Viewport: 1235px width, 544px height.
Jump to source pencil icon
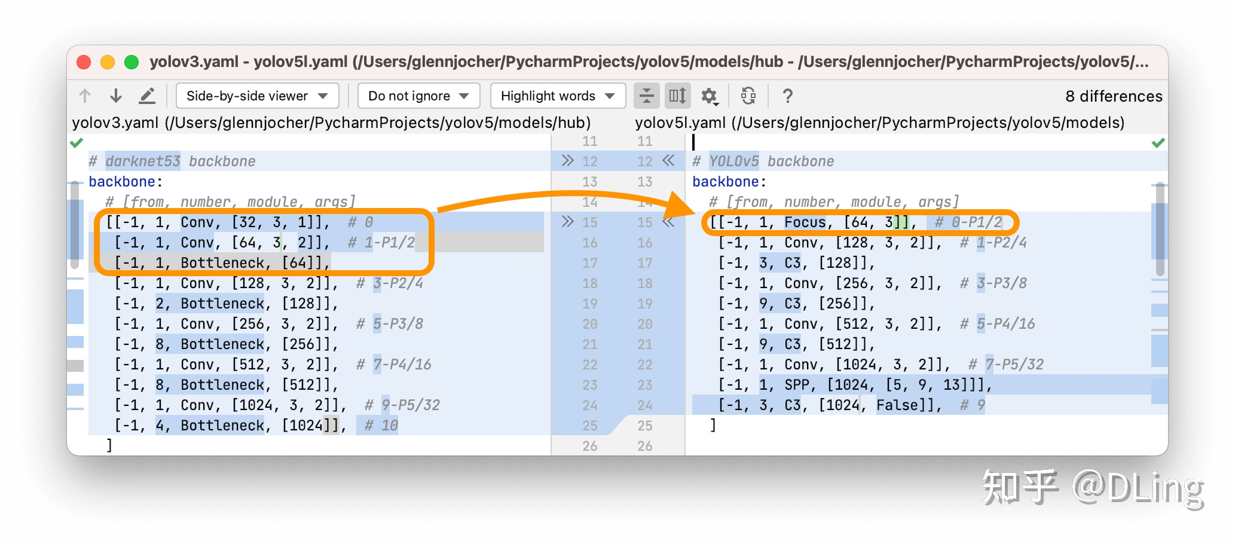[x=147, y=96]
